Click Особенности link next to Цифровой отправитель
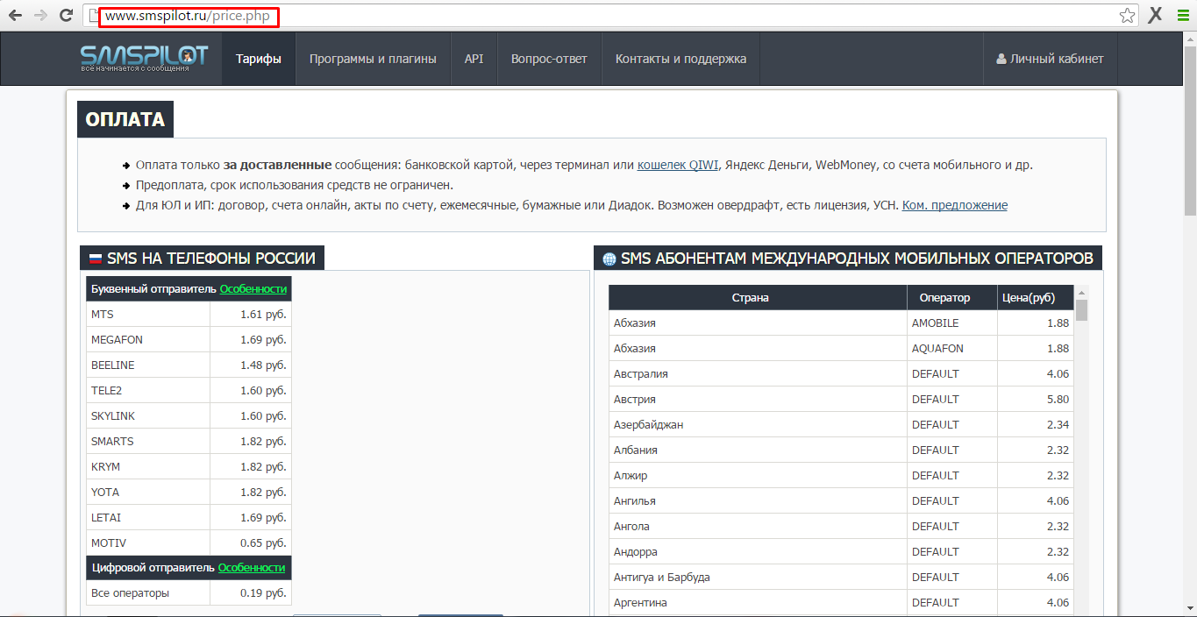 (x=252, y=567)
